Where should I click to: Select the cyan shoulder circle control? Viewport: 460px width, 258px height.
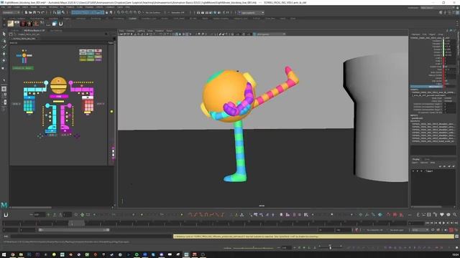coord(46,83)
